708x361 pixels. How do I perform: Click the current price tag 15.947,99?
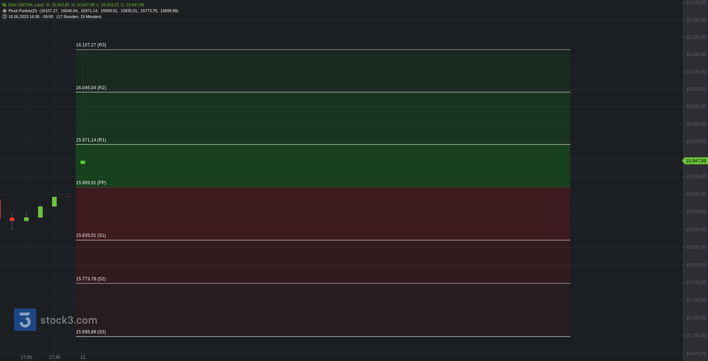click(x=695, y=161)
